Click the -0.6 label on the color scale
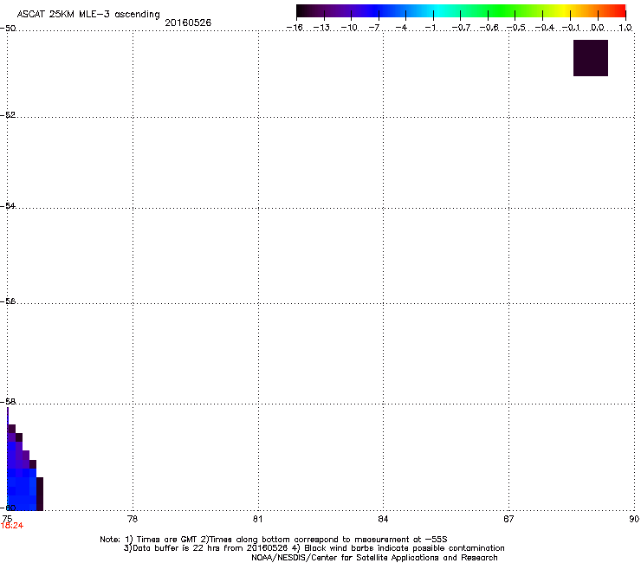 (x=489, y=28)
